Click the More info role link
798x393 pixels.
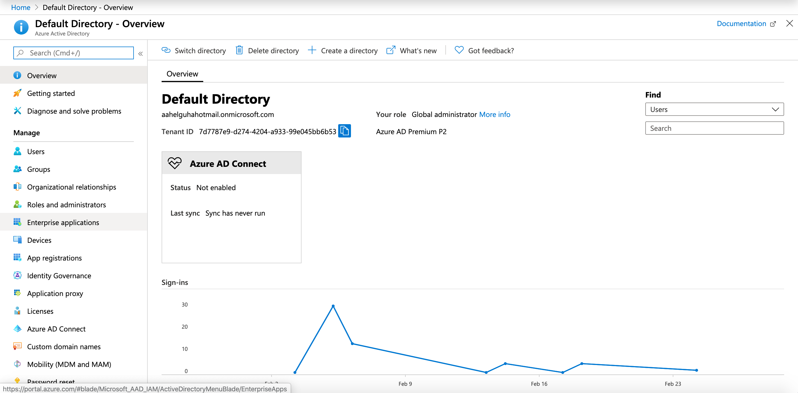pyautogui.click(x=495, y=114)
